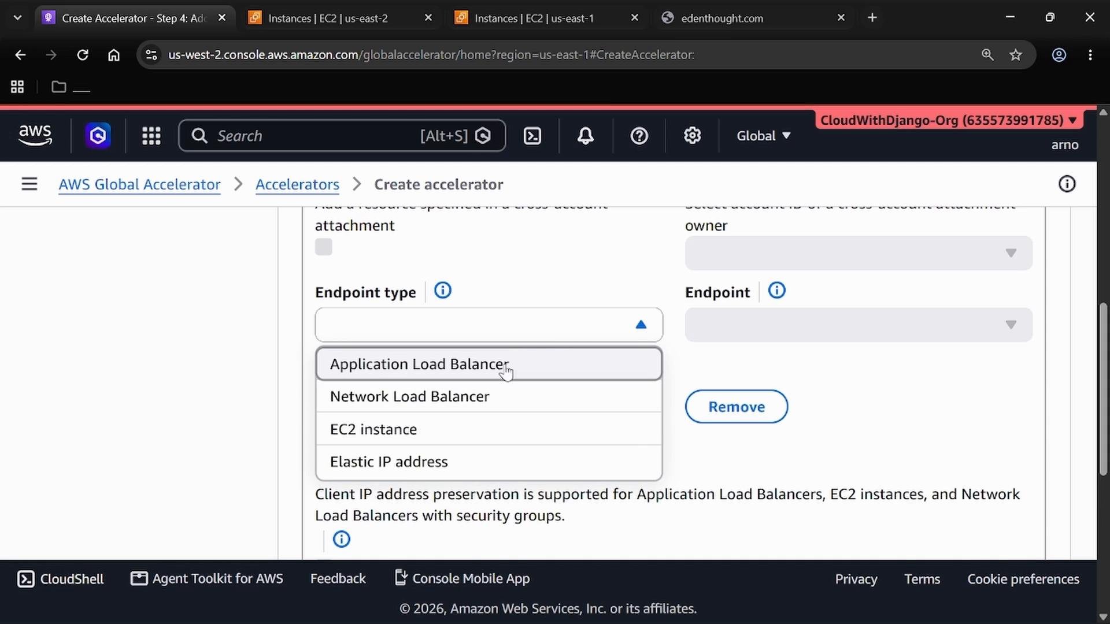Screen dimensions: 1110x624
Task: Open the browser zoom magnifier icon
Action: (987, 55)
